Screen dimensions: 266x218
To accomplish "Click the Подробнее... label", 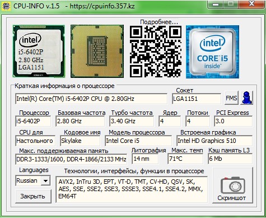I will pos(159,22).
